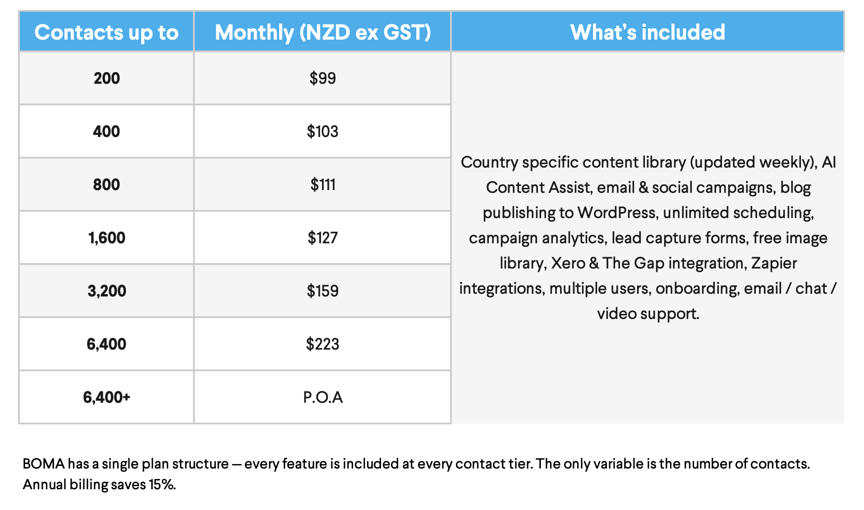The image size is (864, 510).
Task: Click the "Annual billing saves 15%" text
Action: [x=99, y=485]
